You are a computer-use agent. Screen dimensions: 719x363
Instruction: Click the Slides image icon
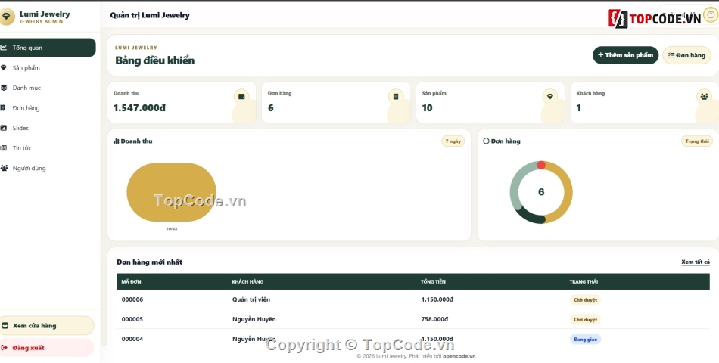[x=3, y=128]
